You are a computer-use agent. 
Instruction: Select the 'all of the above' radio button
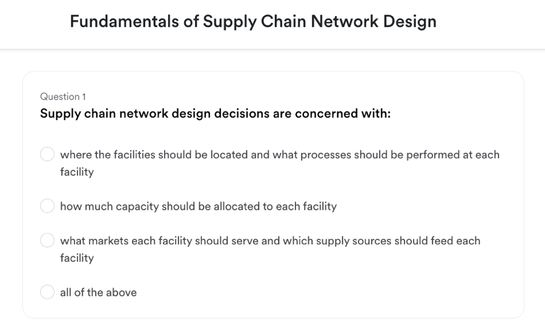click(x=47, y=292)
